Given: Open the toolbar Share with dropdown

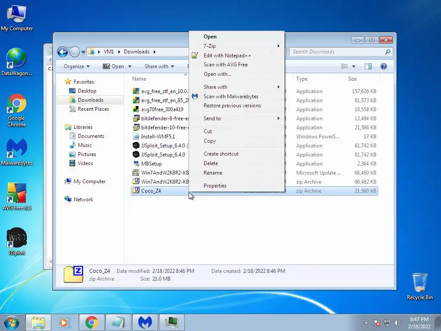Looking at the screenshot, I should coord(159,66).
